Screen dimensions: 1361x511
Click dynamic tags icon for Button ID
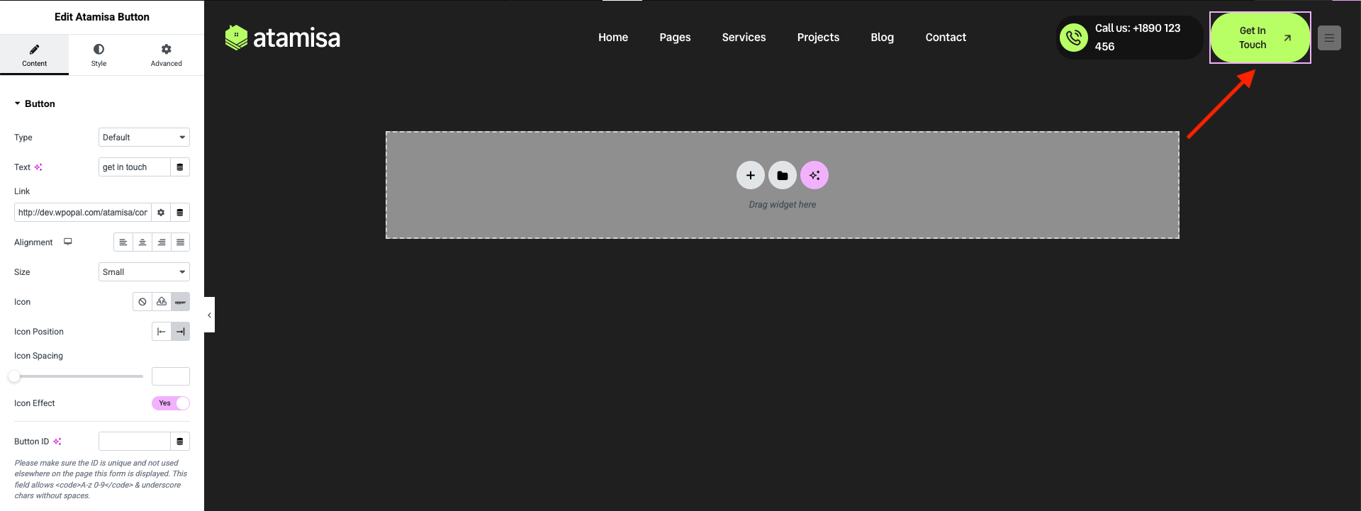180,442
